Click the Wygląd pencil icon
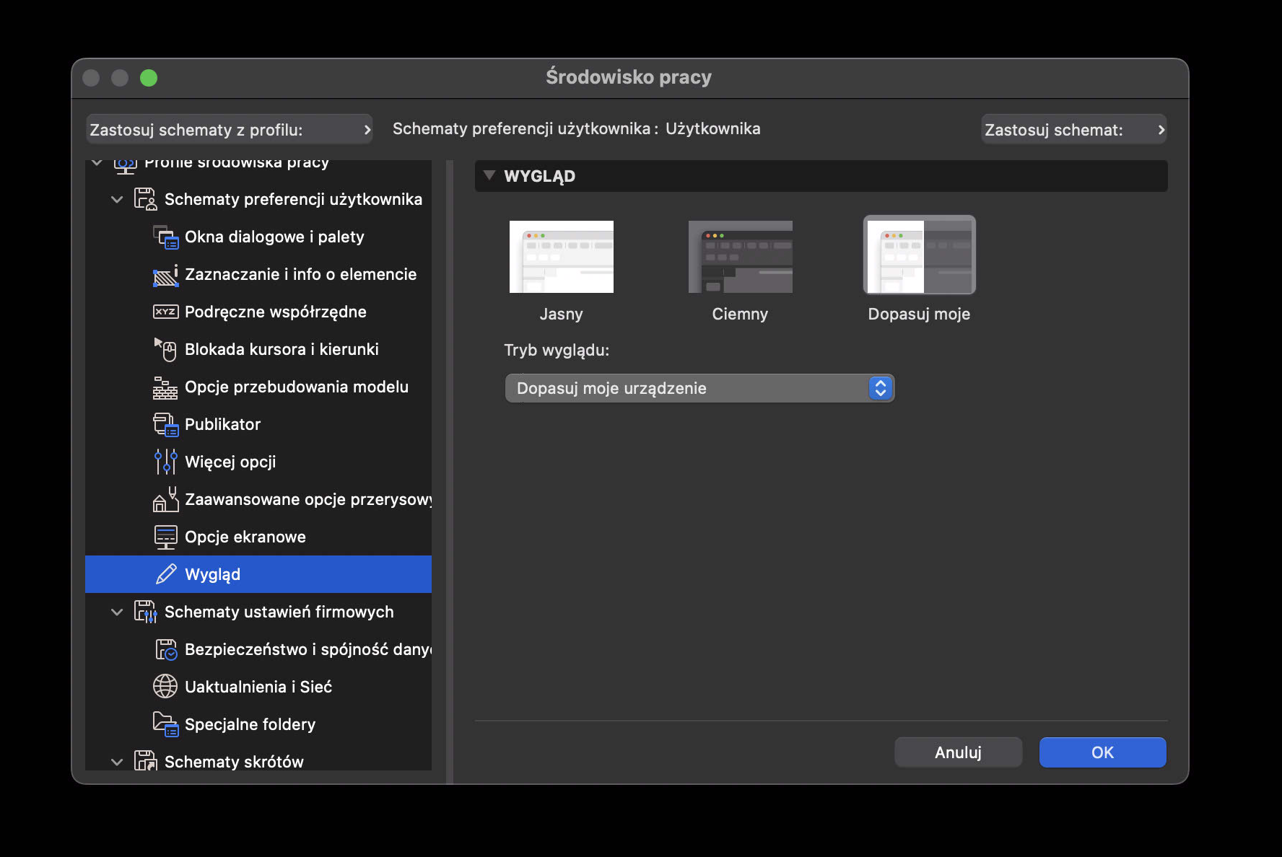Image resolution: width=1282 pixels, height=857 pixels. [x=166, y=574]
